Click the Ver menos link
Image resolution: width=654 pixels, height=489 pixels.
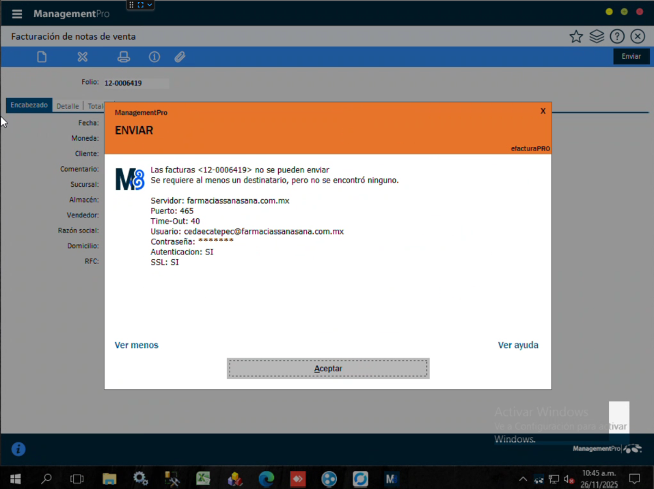coord(137,345)
